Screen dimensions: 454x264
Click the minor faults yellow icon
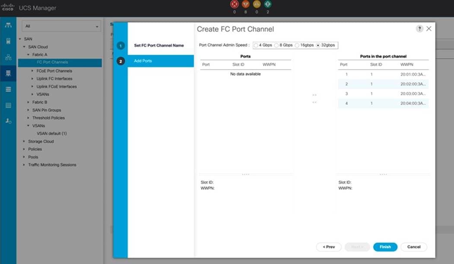(257, 4)
